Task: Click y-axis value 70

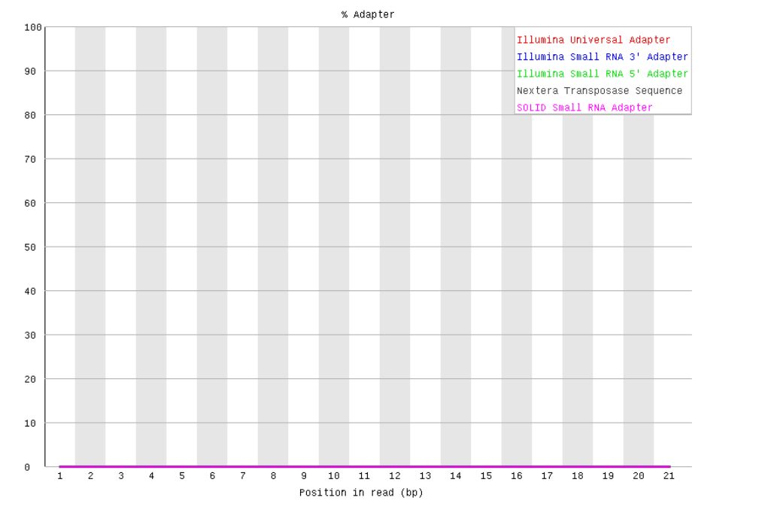Action: (30, 159)
